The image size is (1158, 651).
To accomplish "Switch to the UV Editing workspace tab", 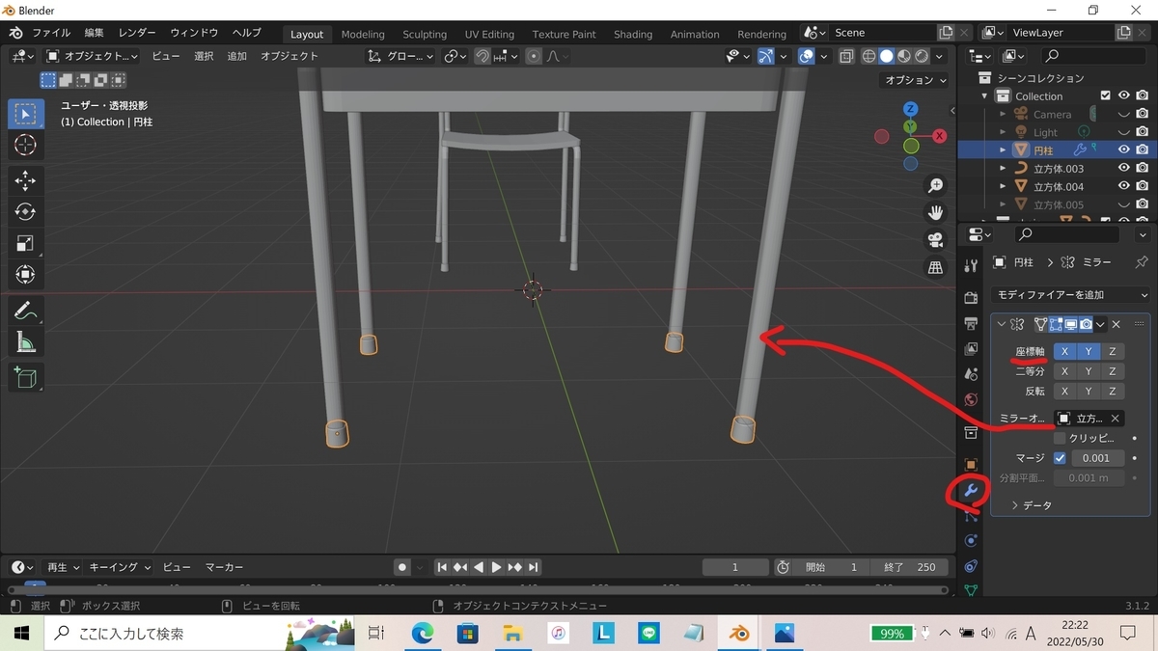I will tap(489, 34).
